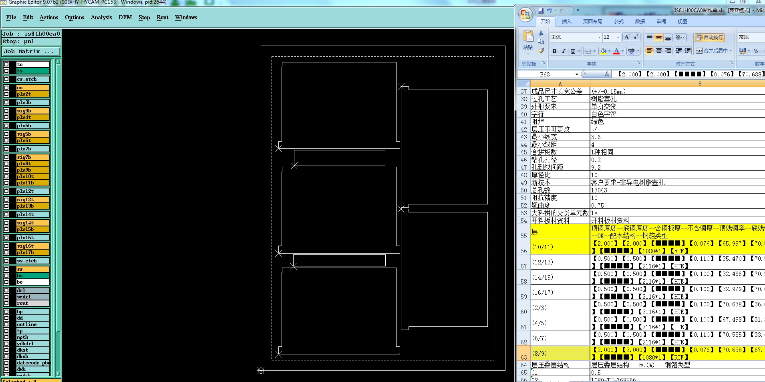
Task: Click the Excel Name Box showing B63
Action: (546, 74)
